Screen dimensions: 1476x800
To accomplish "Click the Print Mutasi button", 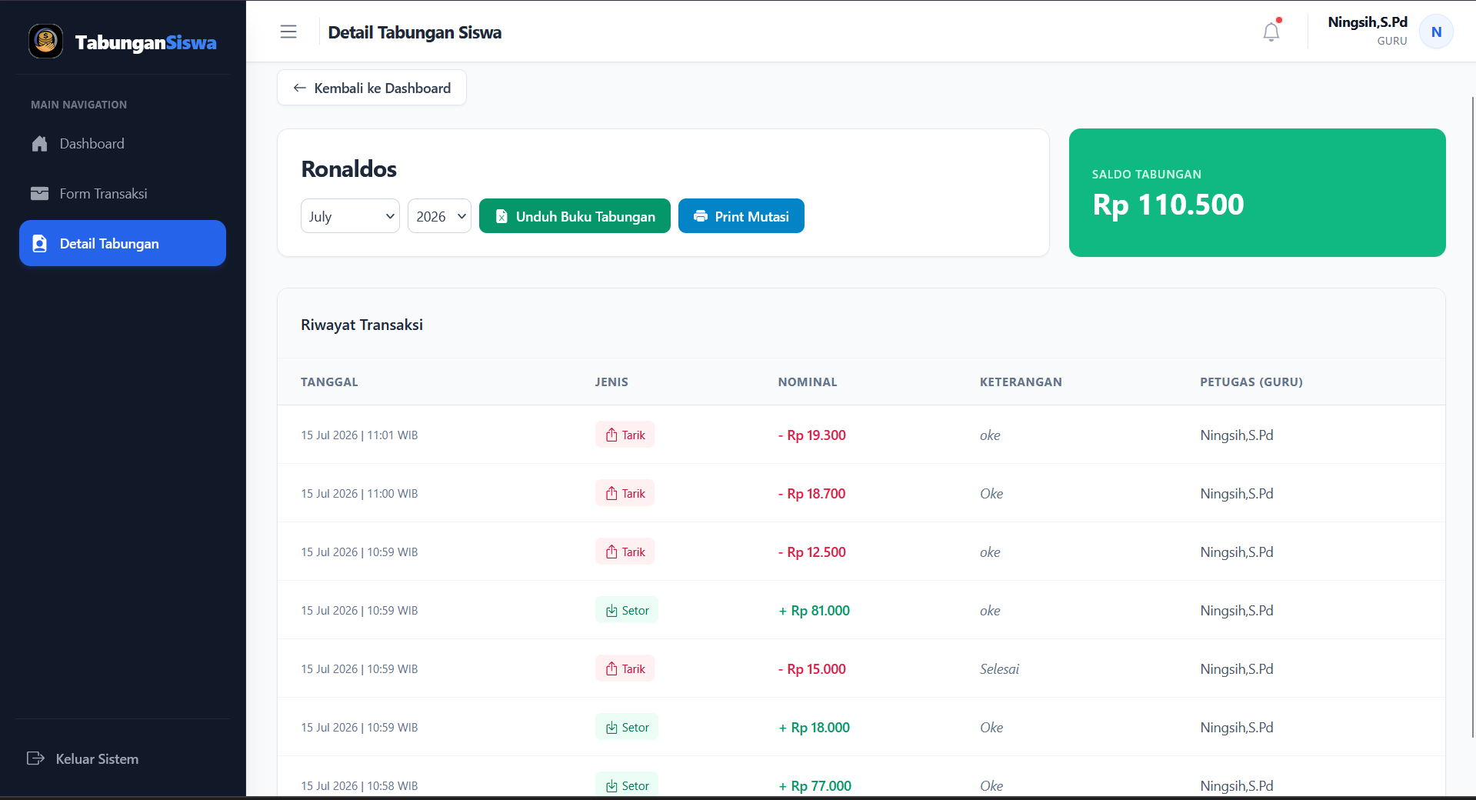I will coord(741,216).
